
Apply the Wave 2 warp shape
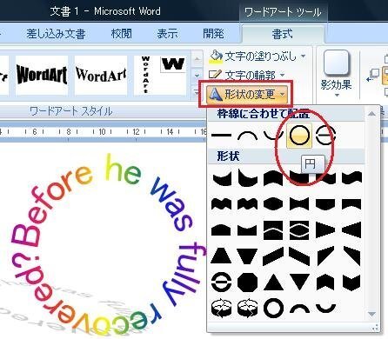point(351,177)
